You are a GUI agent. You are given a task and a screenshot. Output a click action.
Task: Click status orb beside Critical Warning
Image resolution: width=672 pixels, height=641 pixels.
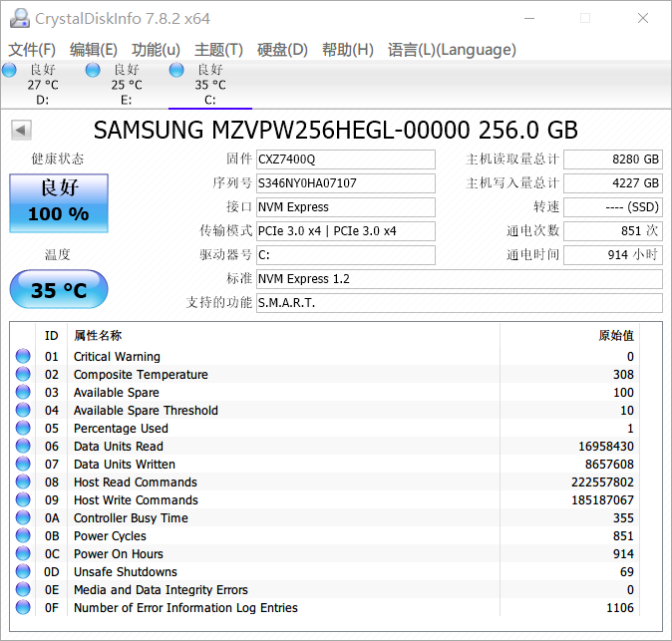click(x=23, y=356)
